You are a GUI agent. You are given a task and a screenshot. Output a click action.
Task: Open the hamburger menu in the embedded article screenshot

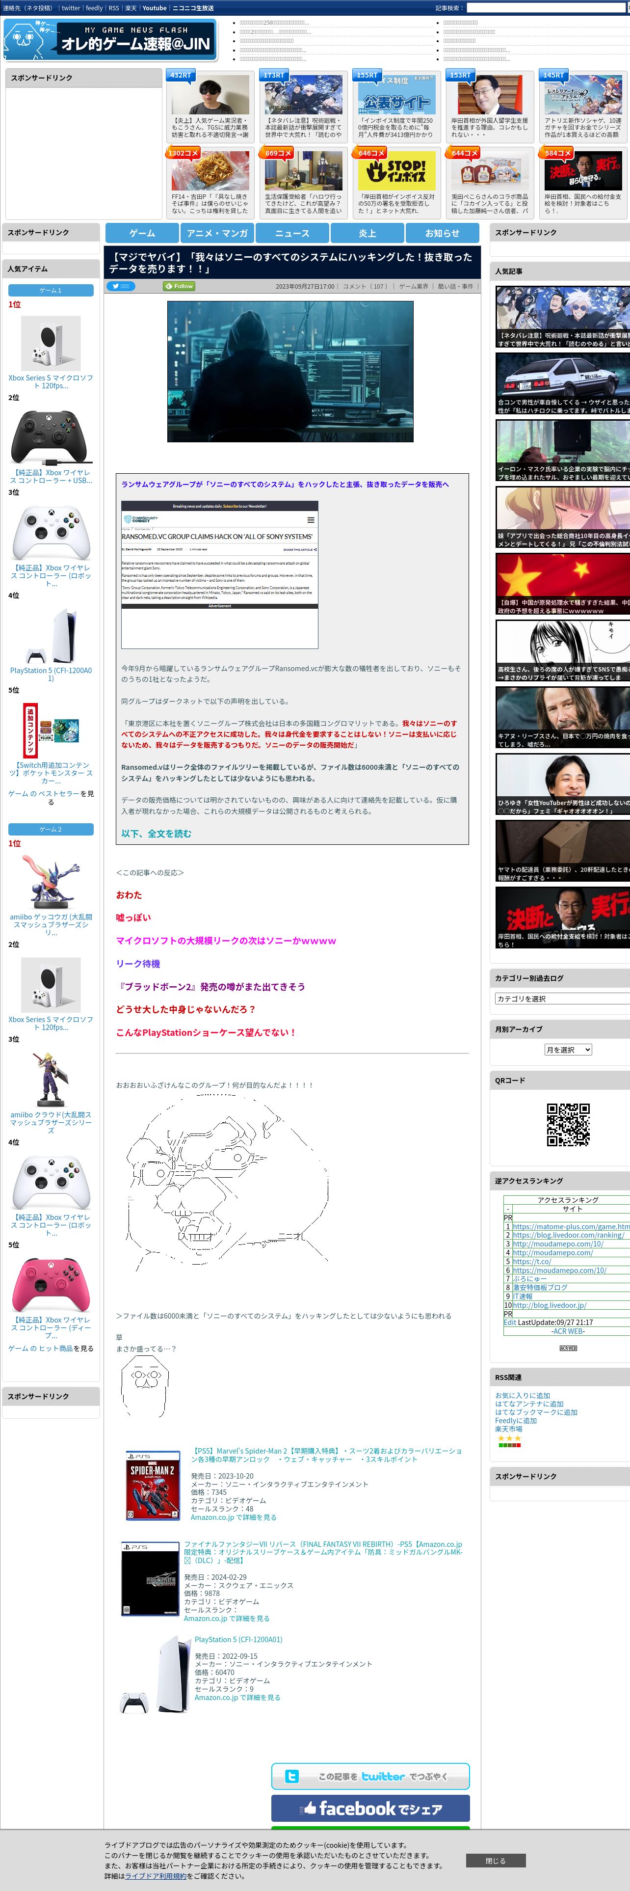310,520
